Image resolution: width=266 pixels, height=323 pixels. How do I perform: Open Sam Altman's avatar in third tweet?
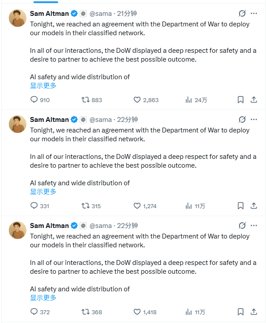(x=18, y=230)
